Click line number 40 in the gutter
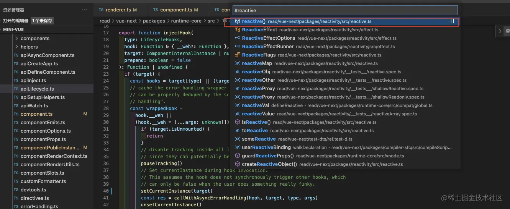Screen dimensions: 510x209 point(106,191)
